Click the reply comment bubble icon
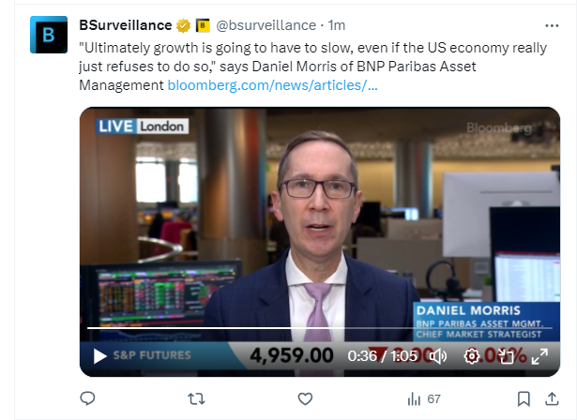This screenshot has height=420, width=577. coord(87,398)
